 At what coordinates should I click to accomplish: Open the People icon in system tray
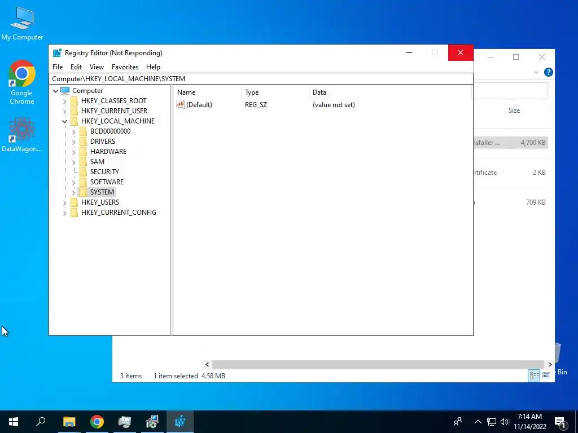coord(458,422)
